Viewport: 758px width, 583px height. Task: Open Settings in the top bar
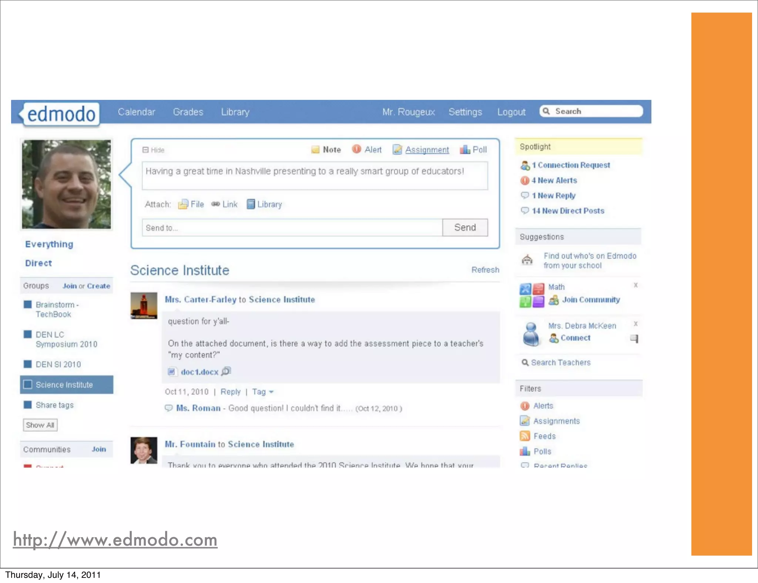[465, 112]
